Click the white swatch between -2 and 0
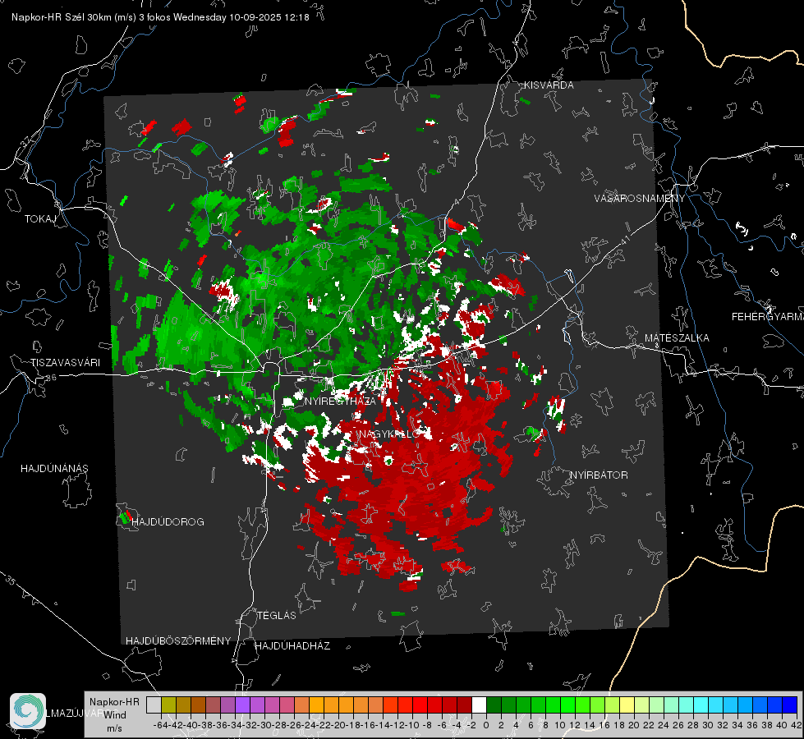 click(x=479, y=705)
